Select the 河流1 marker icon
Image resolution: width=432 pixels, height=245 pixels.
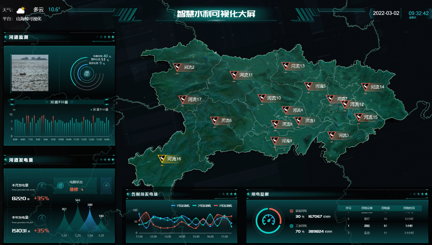298,120
